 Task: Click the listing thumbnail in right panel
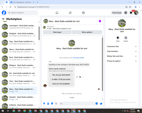point(122,23)
